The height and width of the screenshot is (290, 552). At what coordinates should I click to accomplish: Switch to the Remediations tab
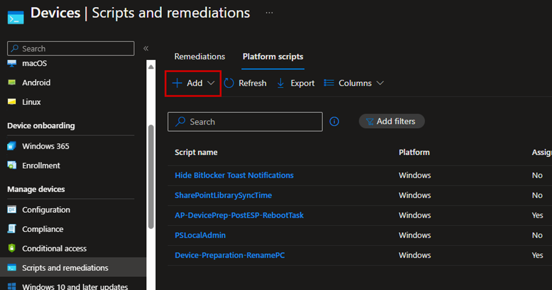pyautogui.click(x=199, y=57)
